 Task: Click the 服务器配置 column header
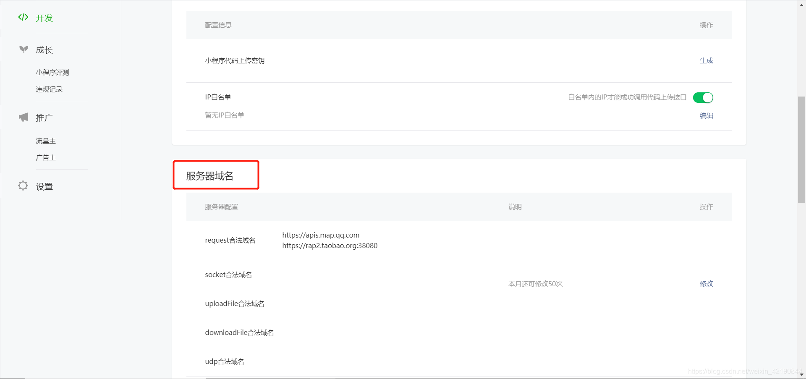click(x=222, y=206)
